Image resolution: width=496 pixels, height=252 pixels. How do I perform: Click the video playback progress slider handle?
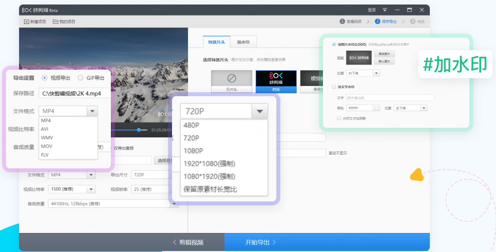139,130
